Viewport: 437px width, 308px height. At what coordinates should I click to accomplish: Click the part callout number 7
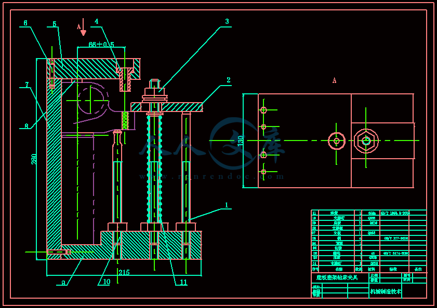pyautogui.click(x=27, y=85)
